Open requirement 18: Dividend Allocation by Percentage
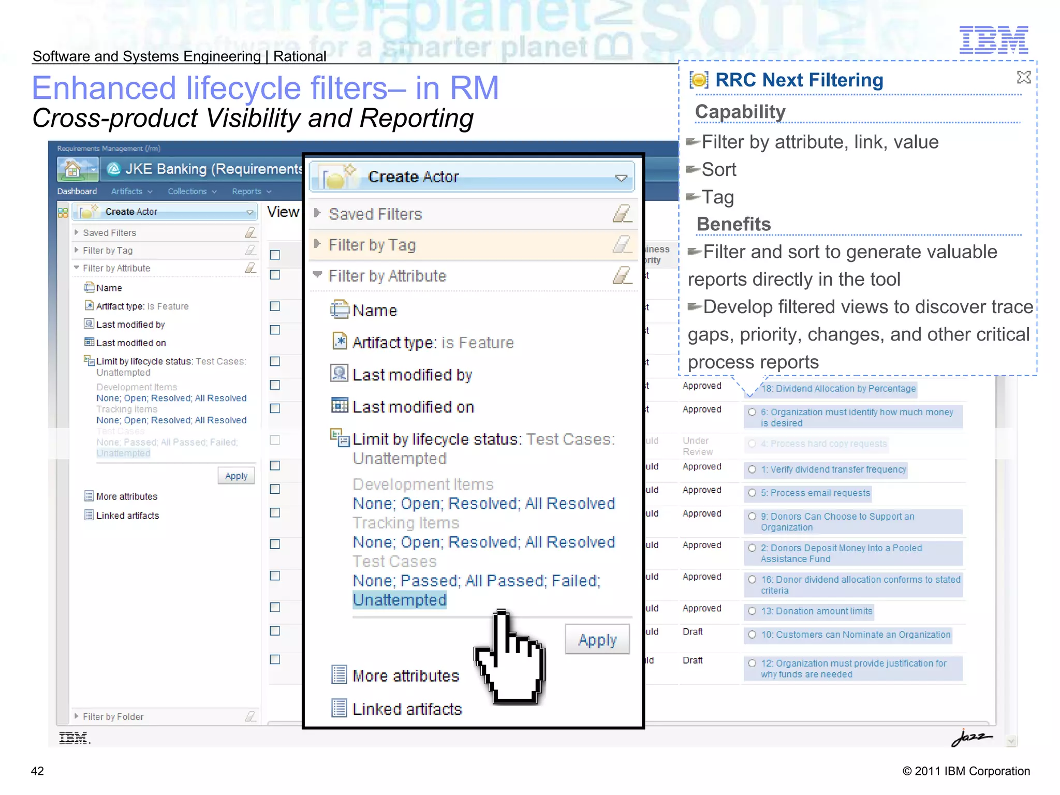This screenshot has width=1060, height=795. (x=838, y=389)
